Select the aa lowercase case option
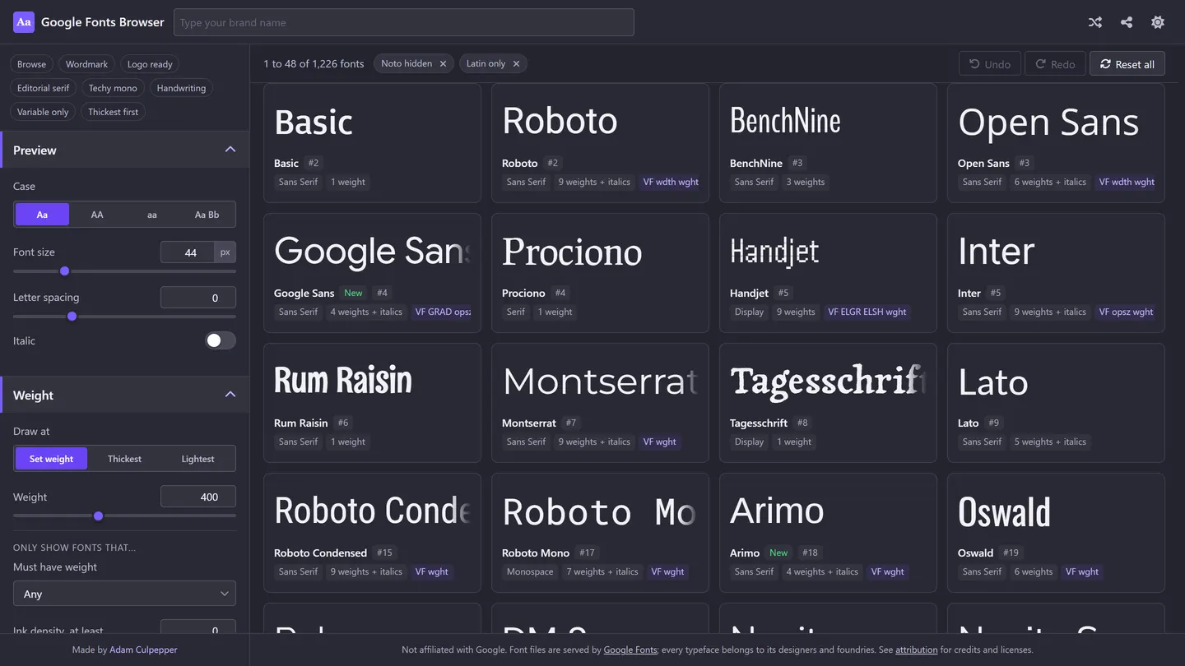 click(x=152, y=215)
